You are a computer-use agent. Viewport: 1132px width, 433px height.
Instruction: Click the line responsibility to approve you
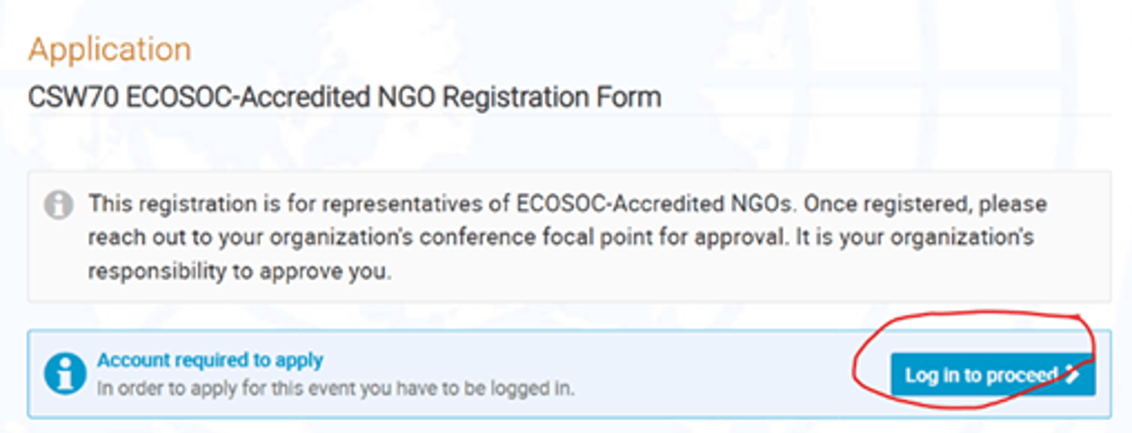(x=239, y=271)
